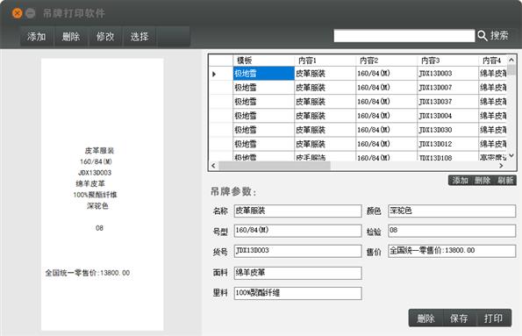Choose 选择 in the top toolbar
This screenshot has height=336, width=522.
pos(139,36)
